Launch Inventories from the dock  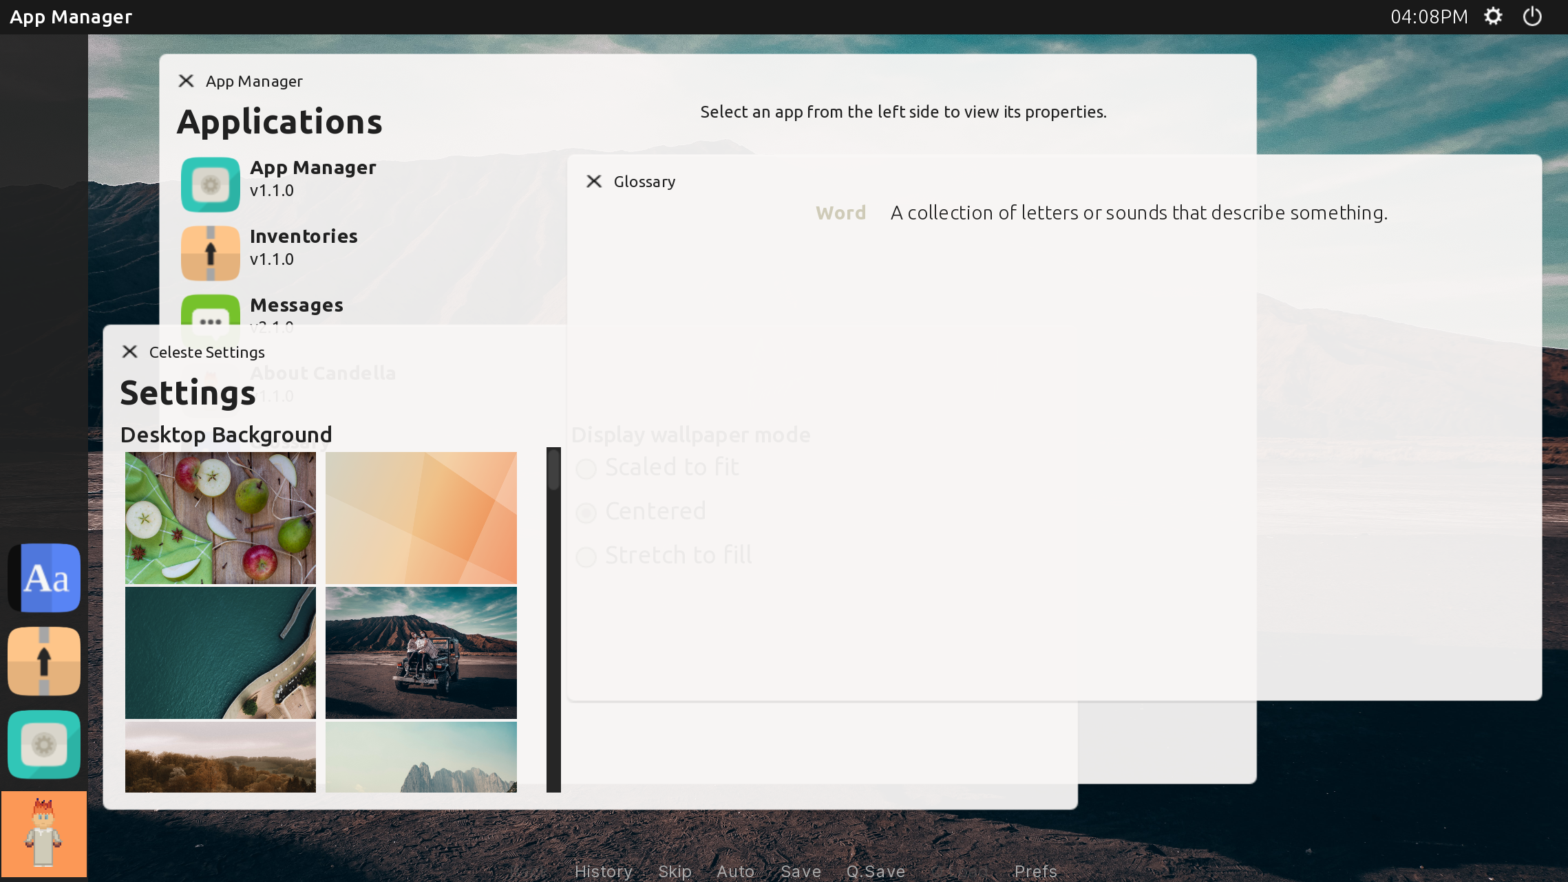pyautogui.click(x=44, y=661)
